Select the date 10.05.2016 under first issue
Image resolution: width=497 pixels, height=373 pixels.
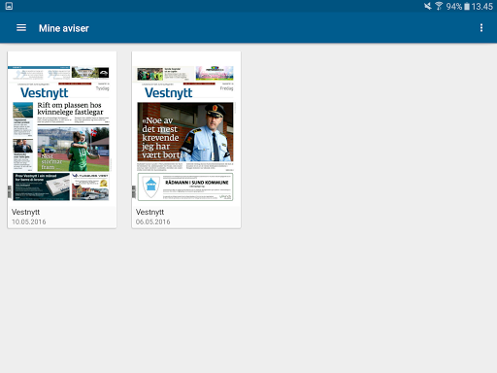point(29,221)
